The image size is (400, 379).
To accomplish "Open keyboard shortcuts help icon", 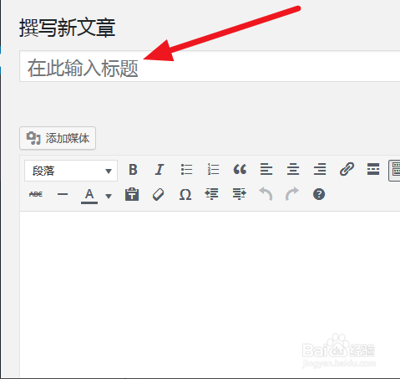I will tap(319, 194).
